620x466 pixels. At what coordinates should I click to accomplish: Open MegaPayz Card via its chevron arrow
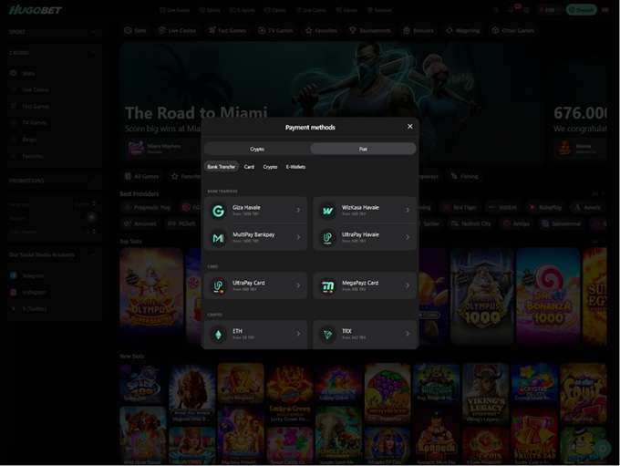click(x=408, y=285)
